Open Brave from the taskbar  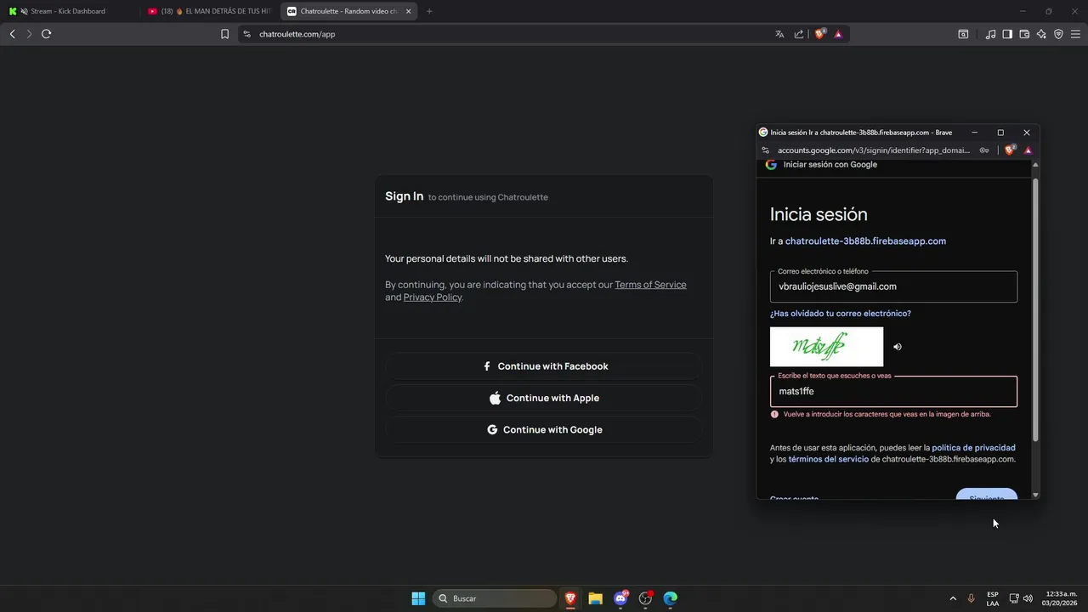(570, 598)
